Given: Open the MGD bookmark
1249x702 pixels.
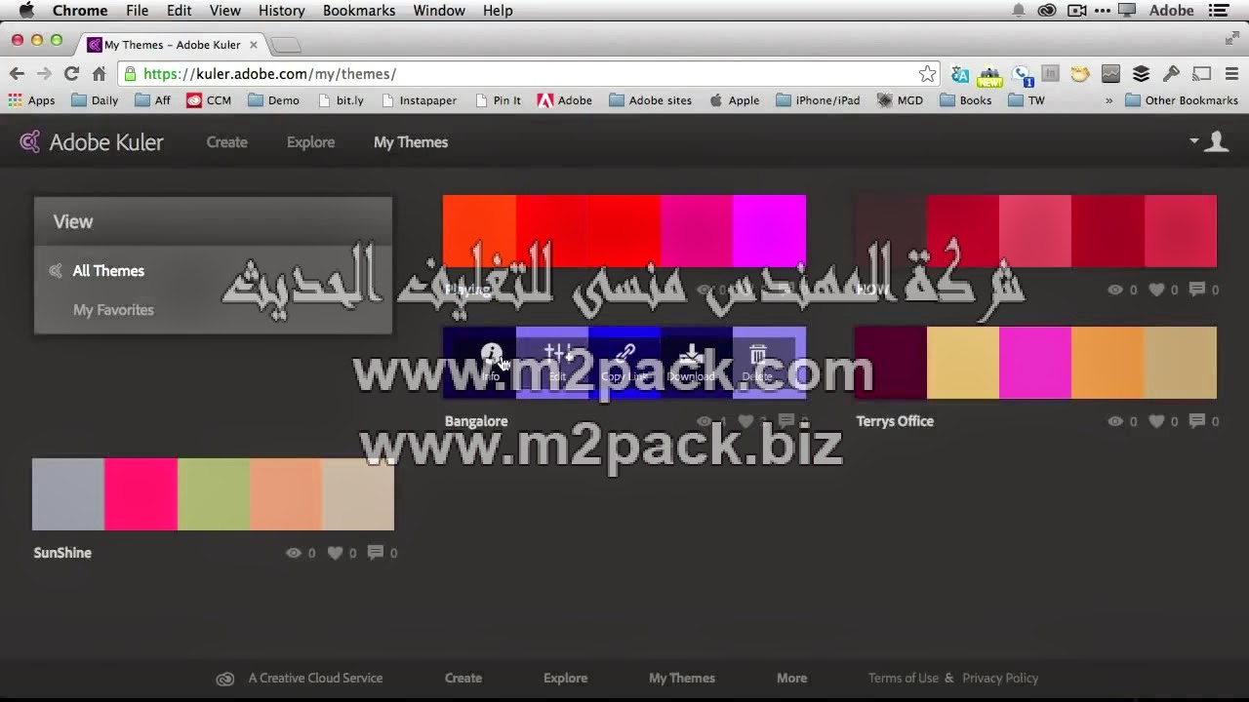Looking at the screenshot, I should [x=900, y=100].
